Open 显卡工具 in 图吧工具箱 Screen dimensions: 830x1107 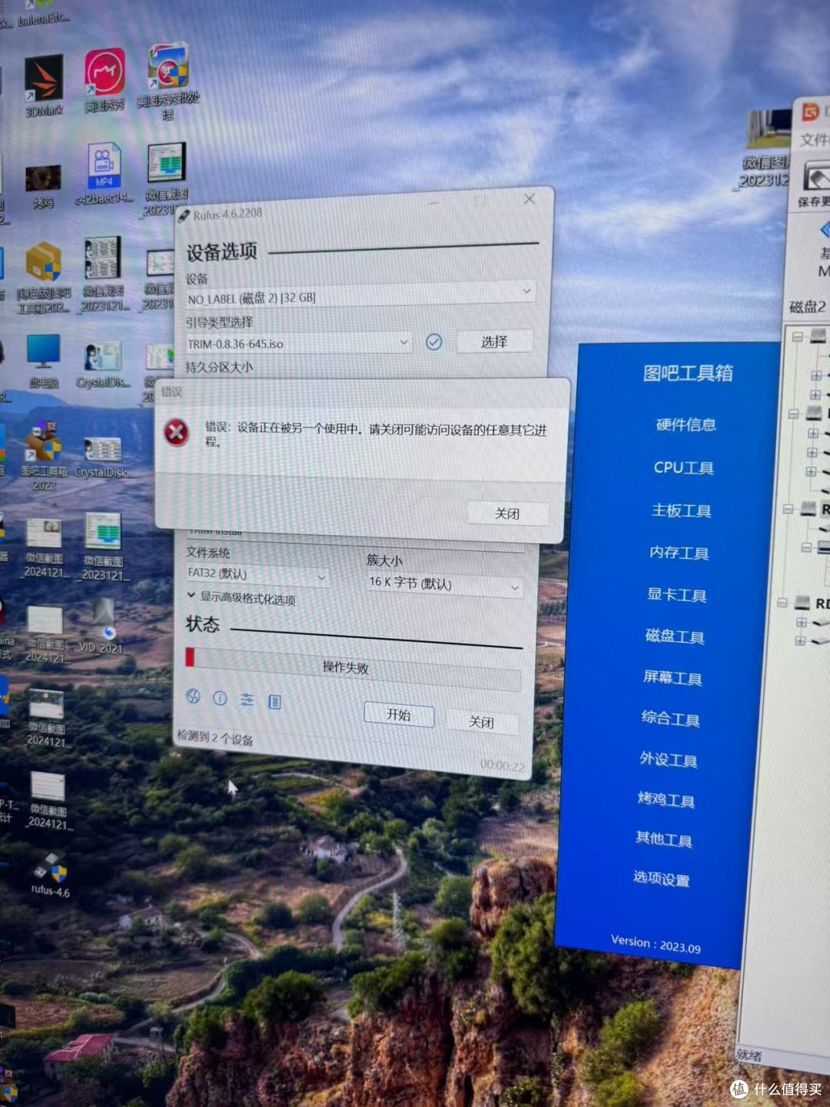coord(676,595)
